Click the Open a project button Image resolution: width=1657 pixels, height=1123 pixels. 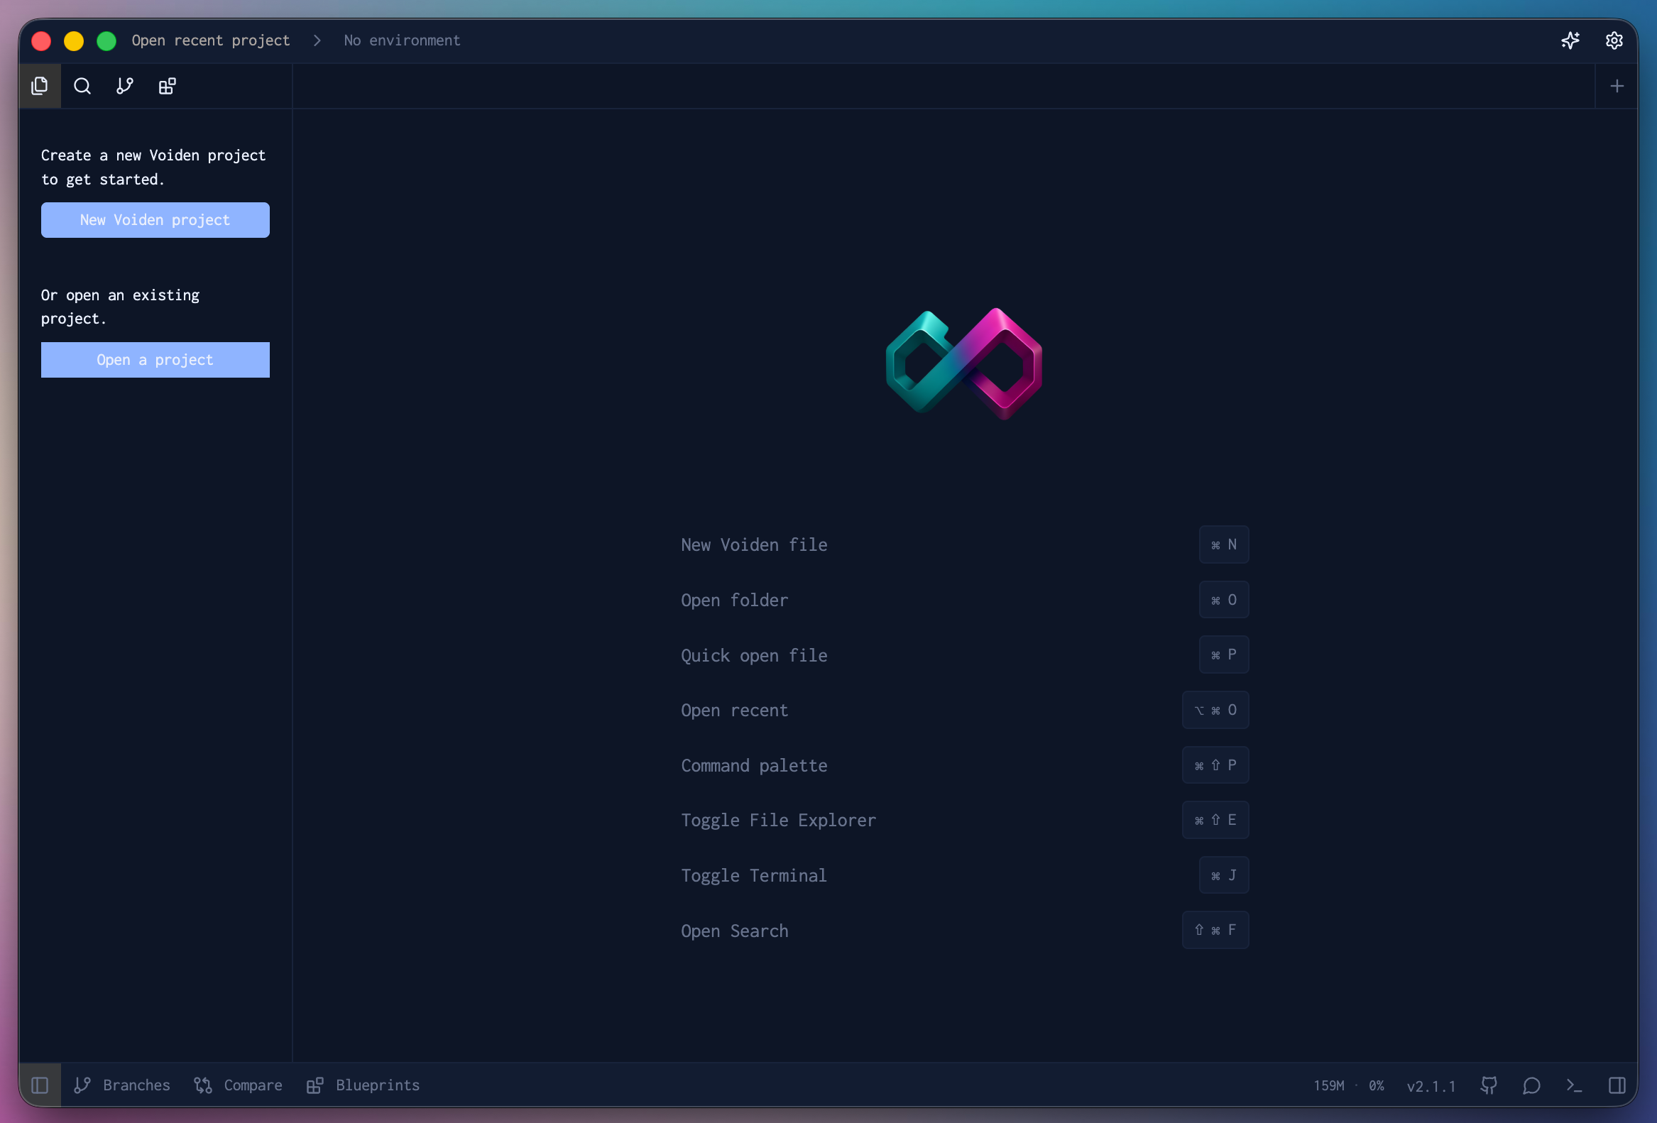coord(155,360)
